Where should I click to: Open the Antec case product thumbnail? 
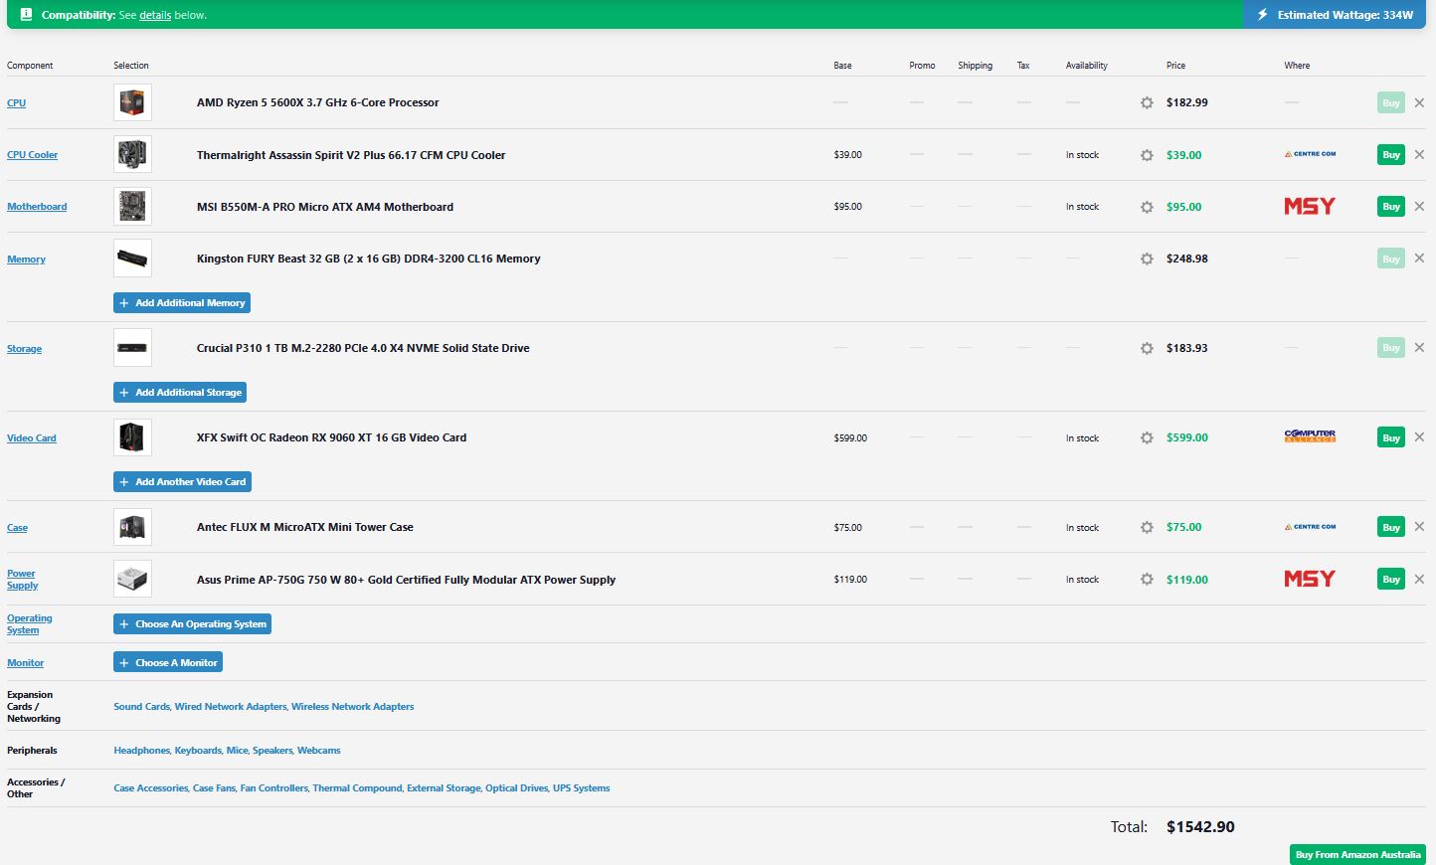pos(132,527)
